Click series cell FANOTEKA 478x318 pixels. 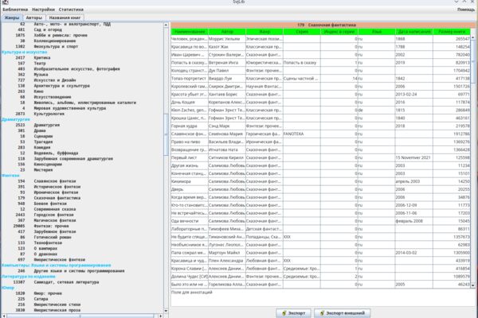301,134
